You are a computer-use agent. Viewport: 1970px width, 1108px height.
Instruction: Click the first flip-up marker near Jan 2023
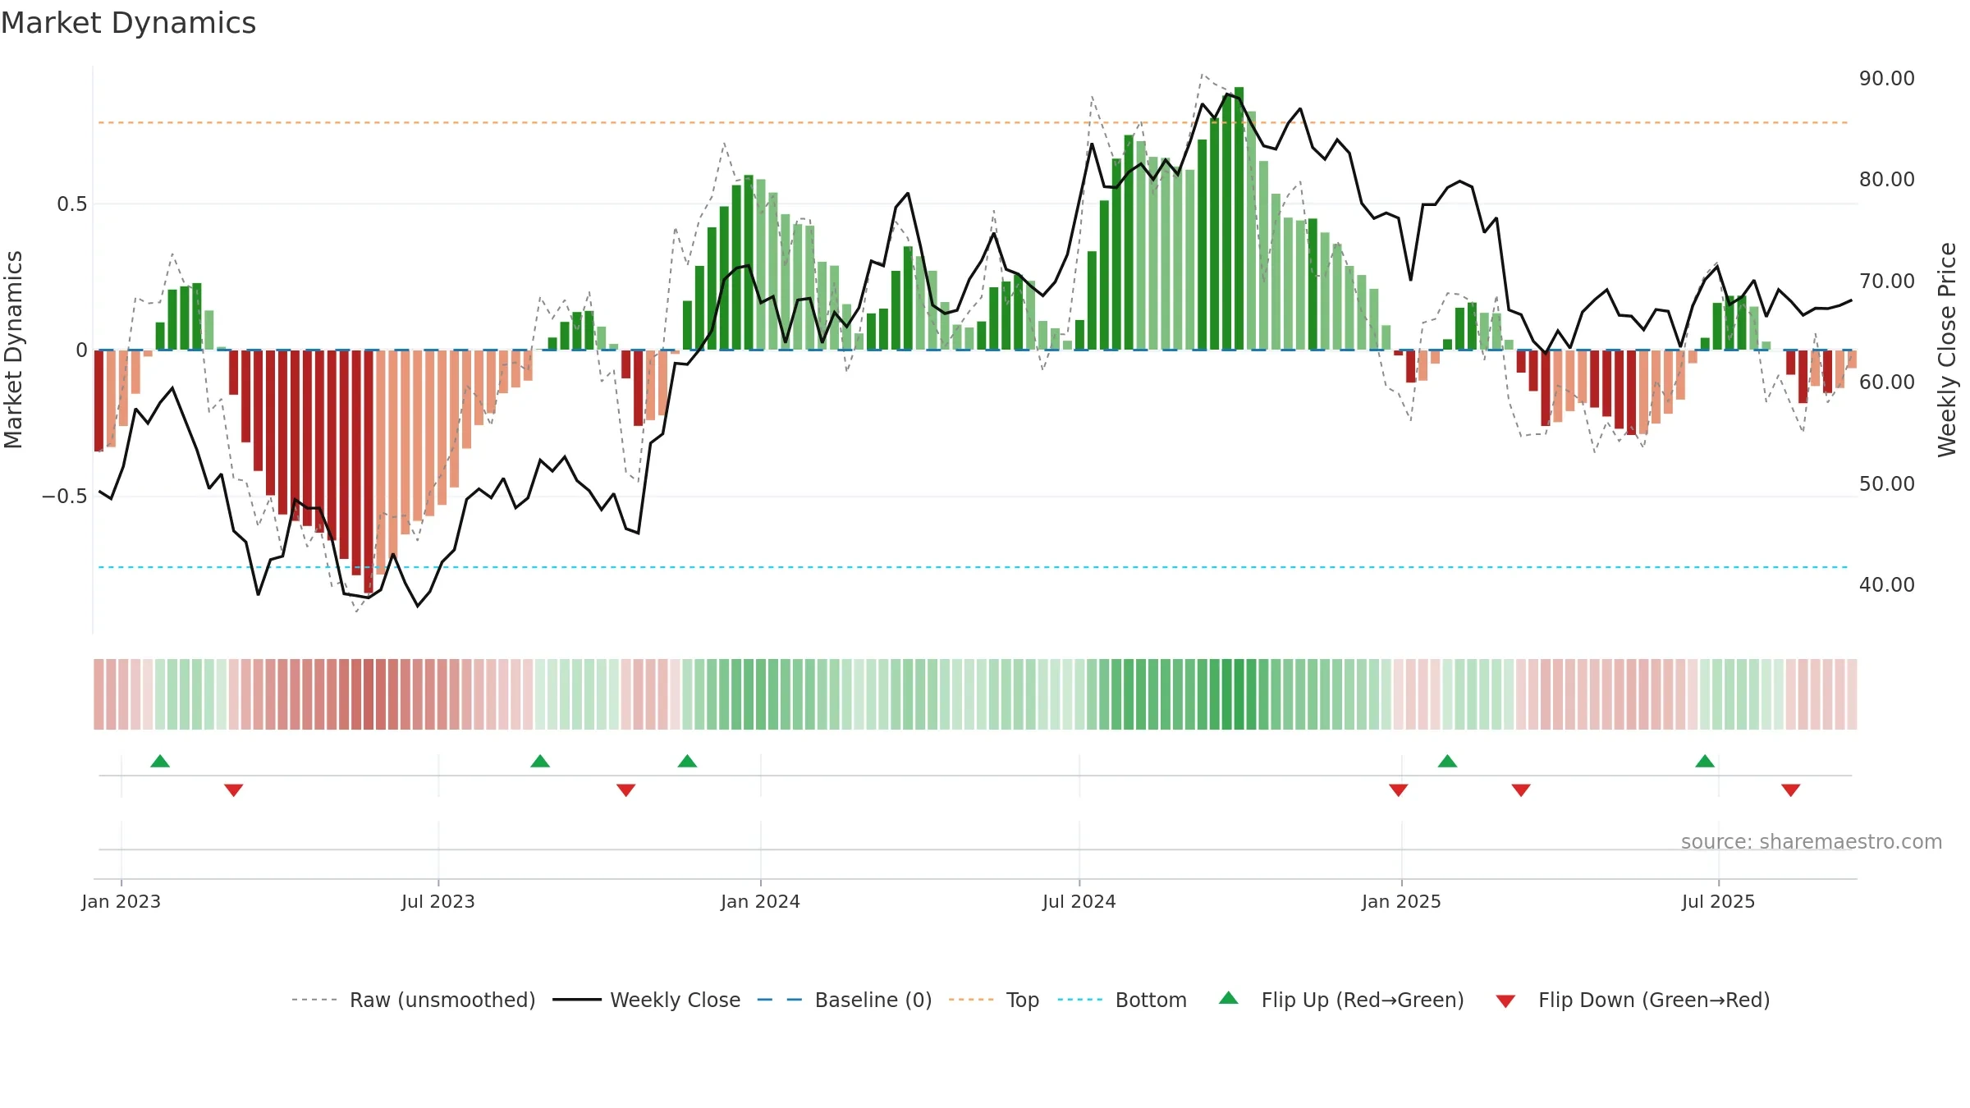tap(160, 761)
